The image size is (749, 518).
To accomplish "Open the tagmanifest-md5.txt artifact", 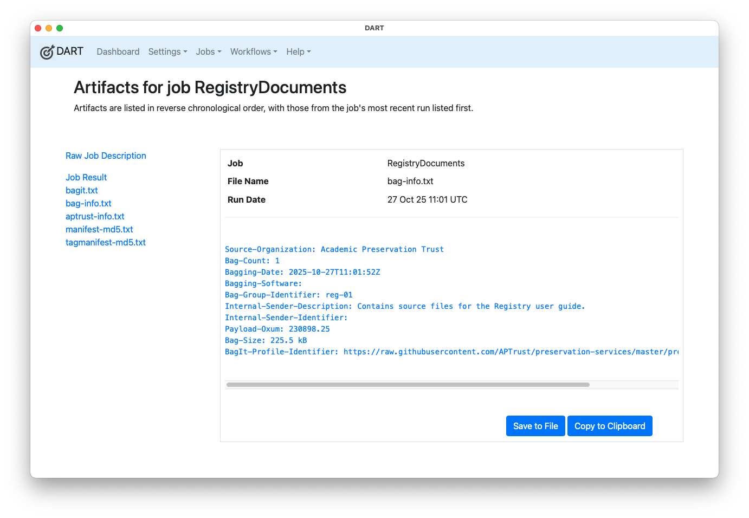I will tap(105, 242).
